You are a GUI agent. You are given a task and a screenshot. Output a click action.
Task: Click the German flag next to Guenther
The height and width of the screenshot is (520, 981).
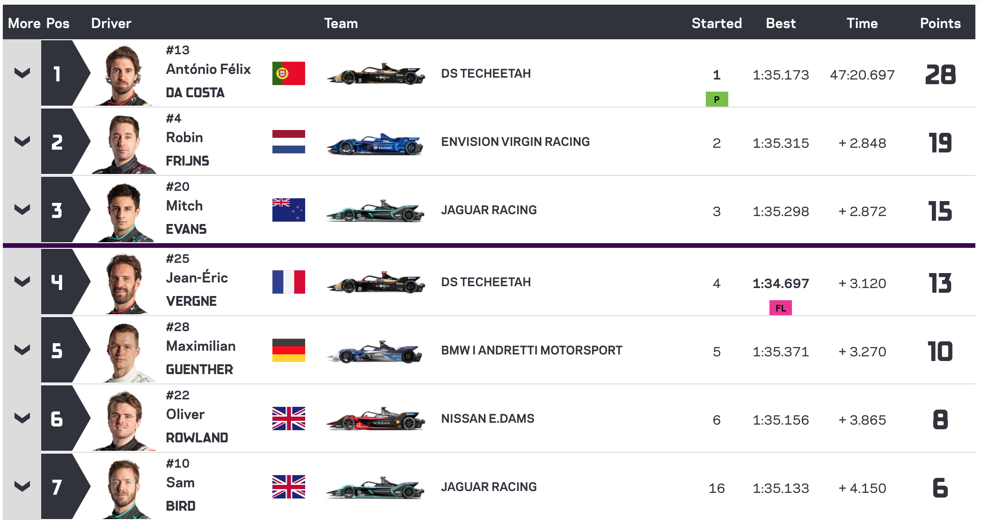click(288, 350)
